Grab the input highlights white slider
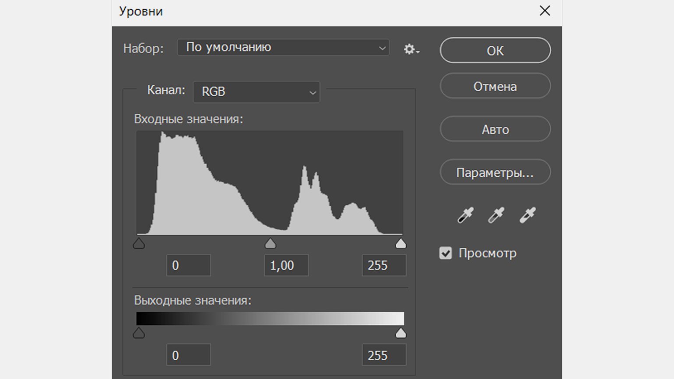The height and width of the screenshot is (379, 674). point(400,243)
